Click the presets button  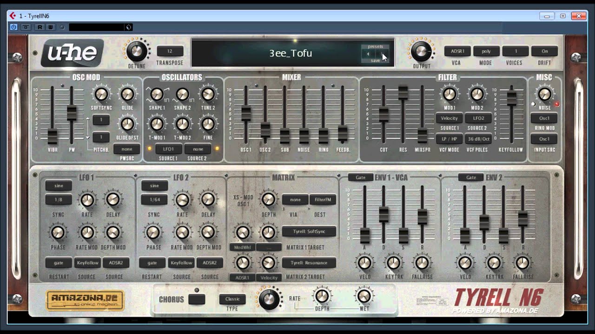click(x=375, y=46)
